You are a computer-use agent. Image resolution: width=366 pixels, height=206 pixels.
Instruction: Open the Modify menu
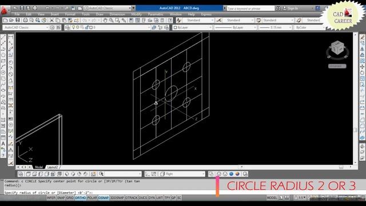coord(136,14)
